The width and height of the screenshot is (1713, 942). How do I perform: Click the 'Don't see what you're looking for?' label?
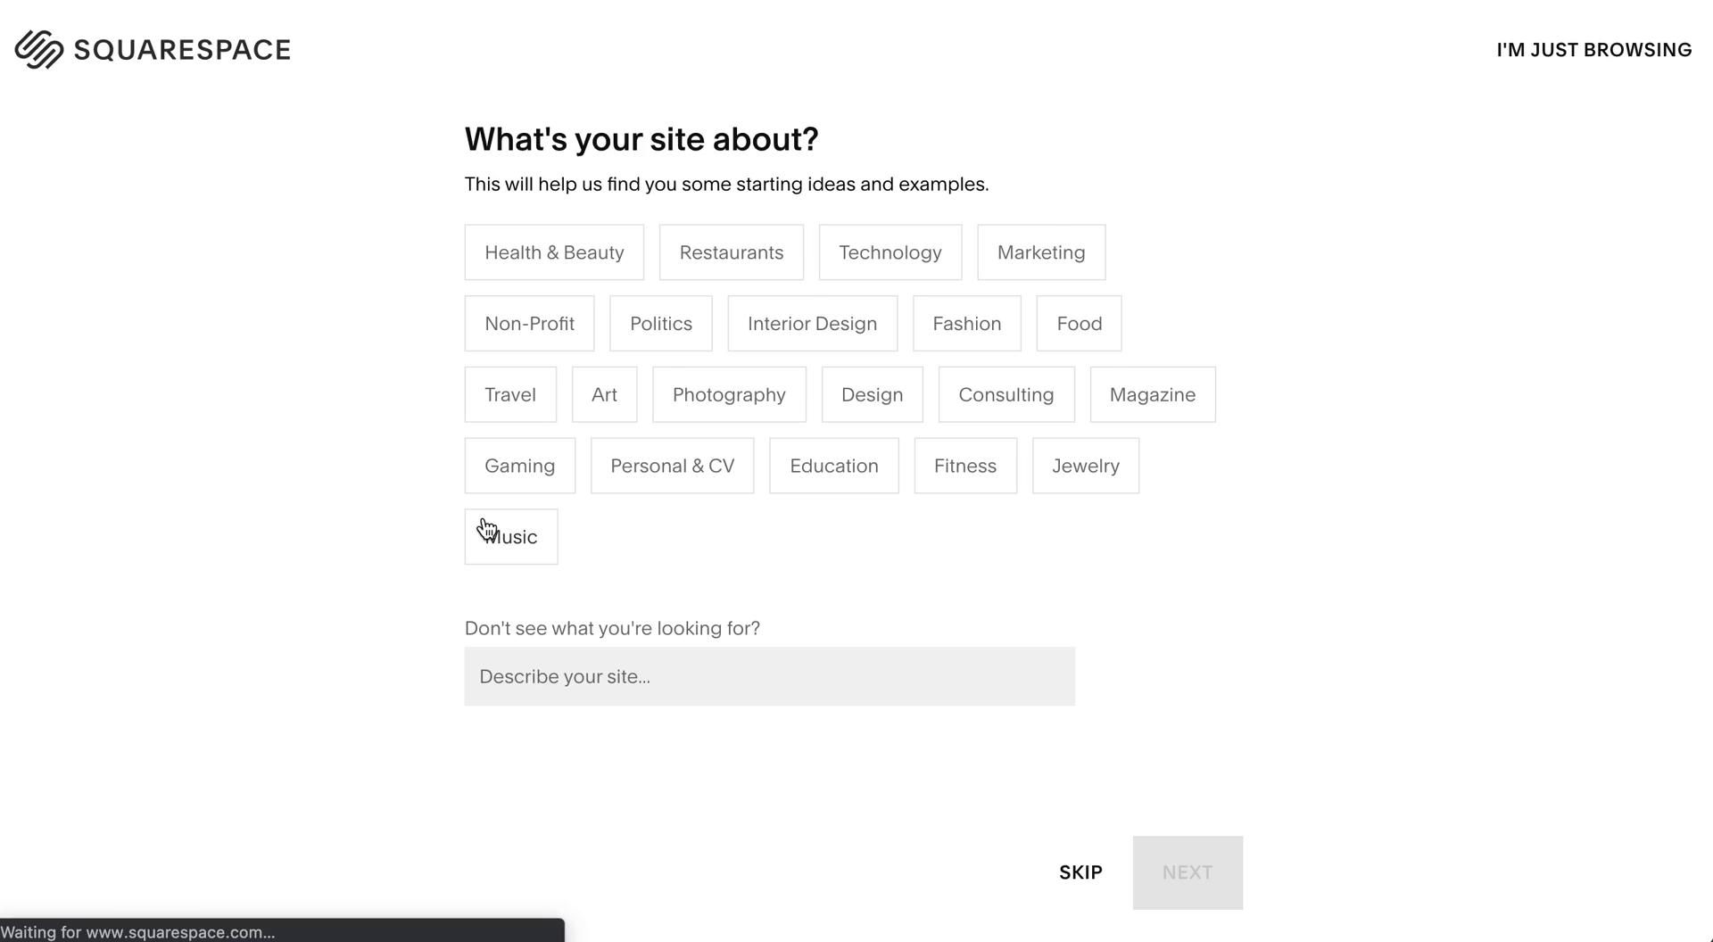click(x=612, y=628)
